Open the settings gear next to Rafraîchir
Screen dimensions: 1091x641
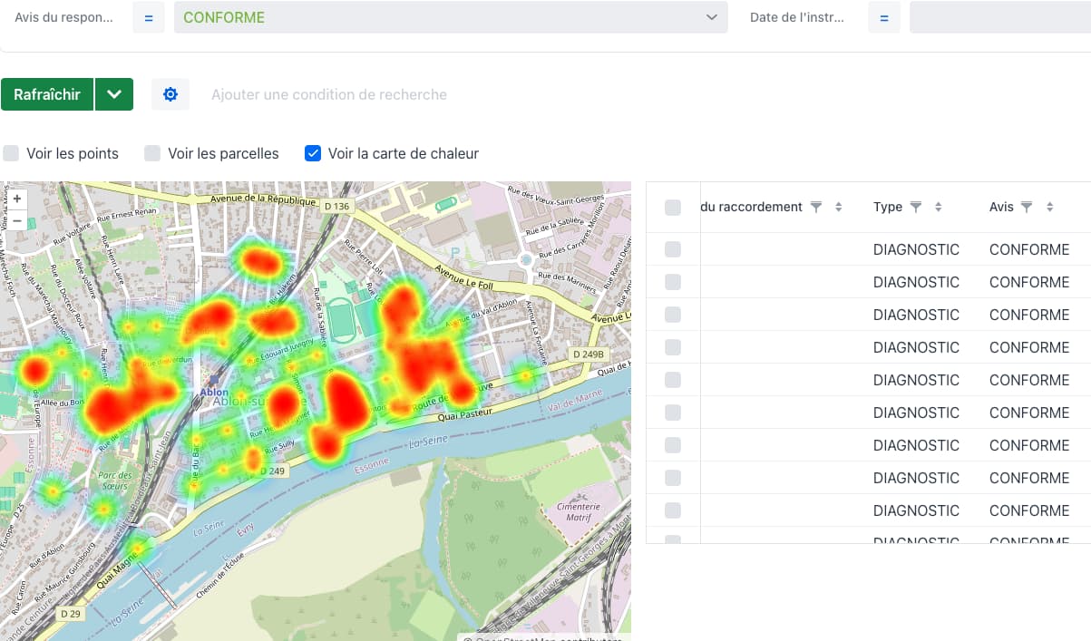coord(170,93)
